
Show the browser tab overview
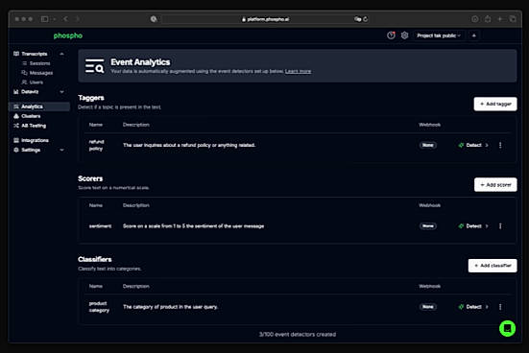click(513, 19)
